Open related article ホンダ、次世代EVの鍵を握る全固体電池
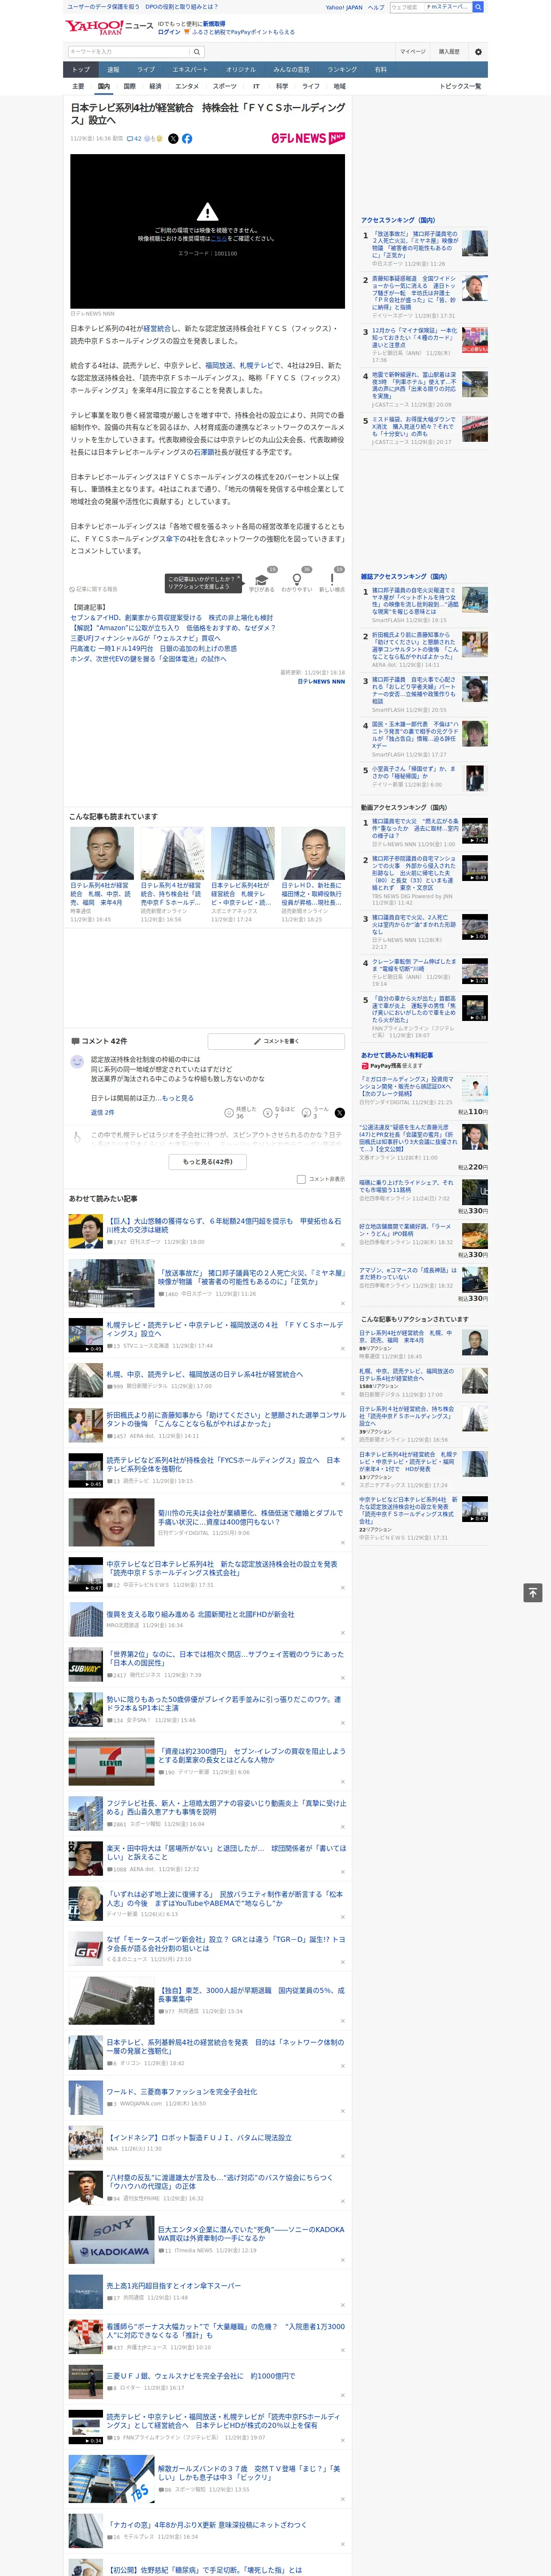Image resolution: width=551 pixels, height=2576 pixels. pos(148,658)
